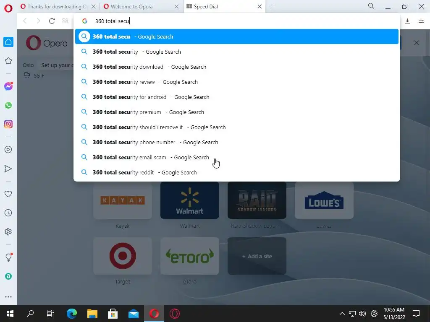Open a new tab with plus button

272,6
